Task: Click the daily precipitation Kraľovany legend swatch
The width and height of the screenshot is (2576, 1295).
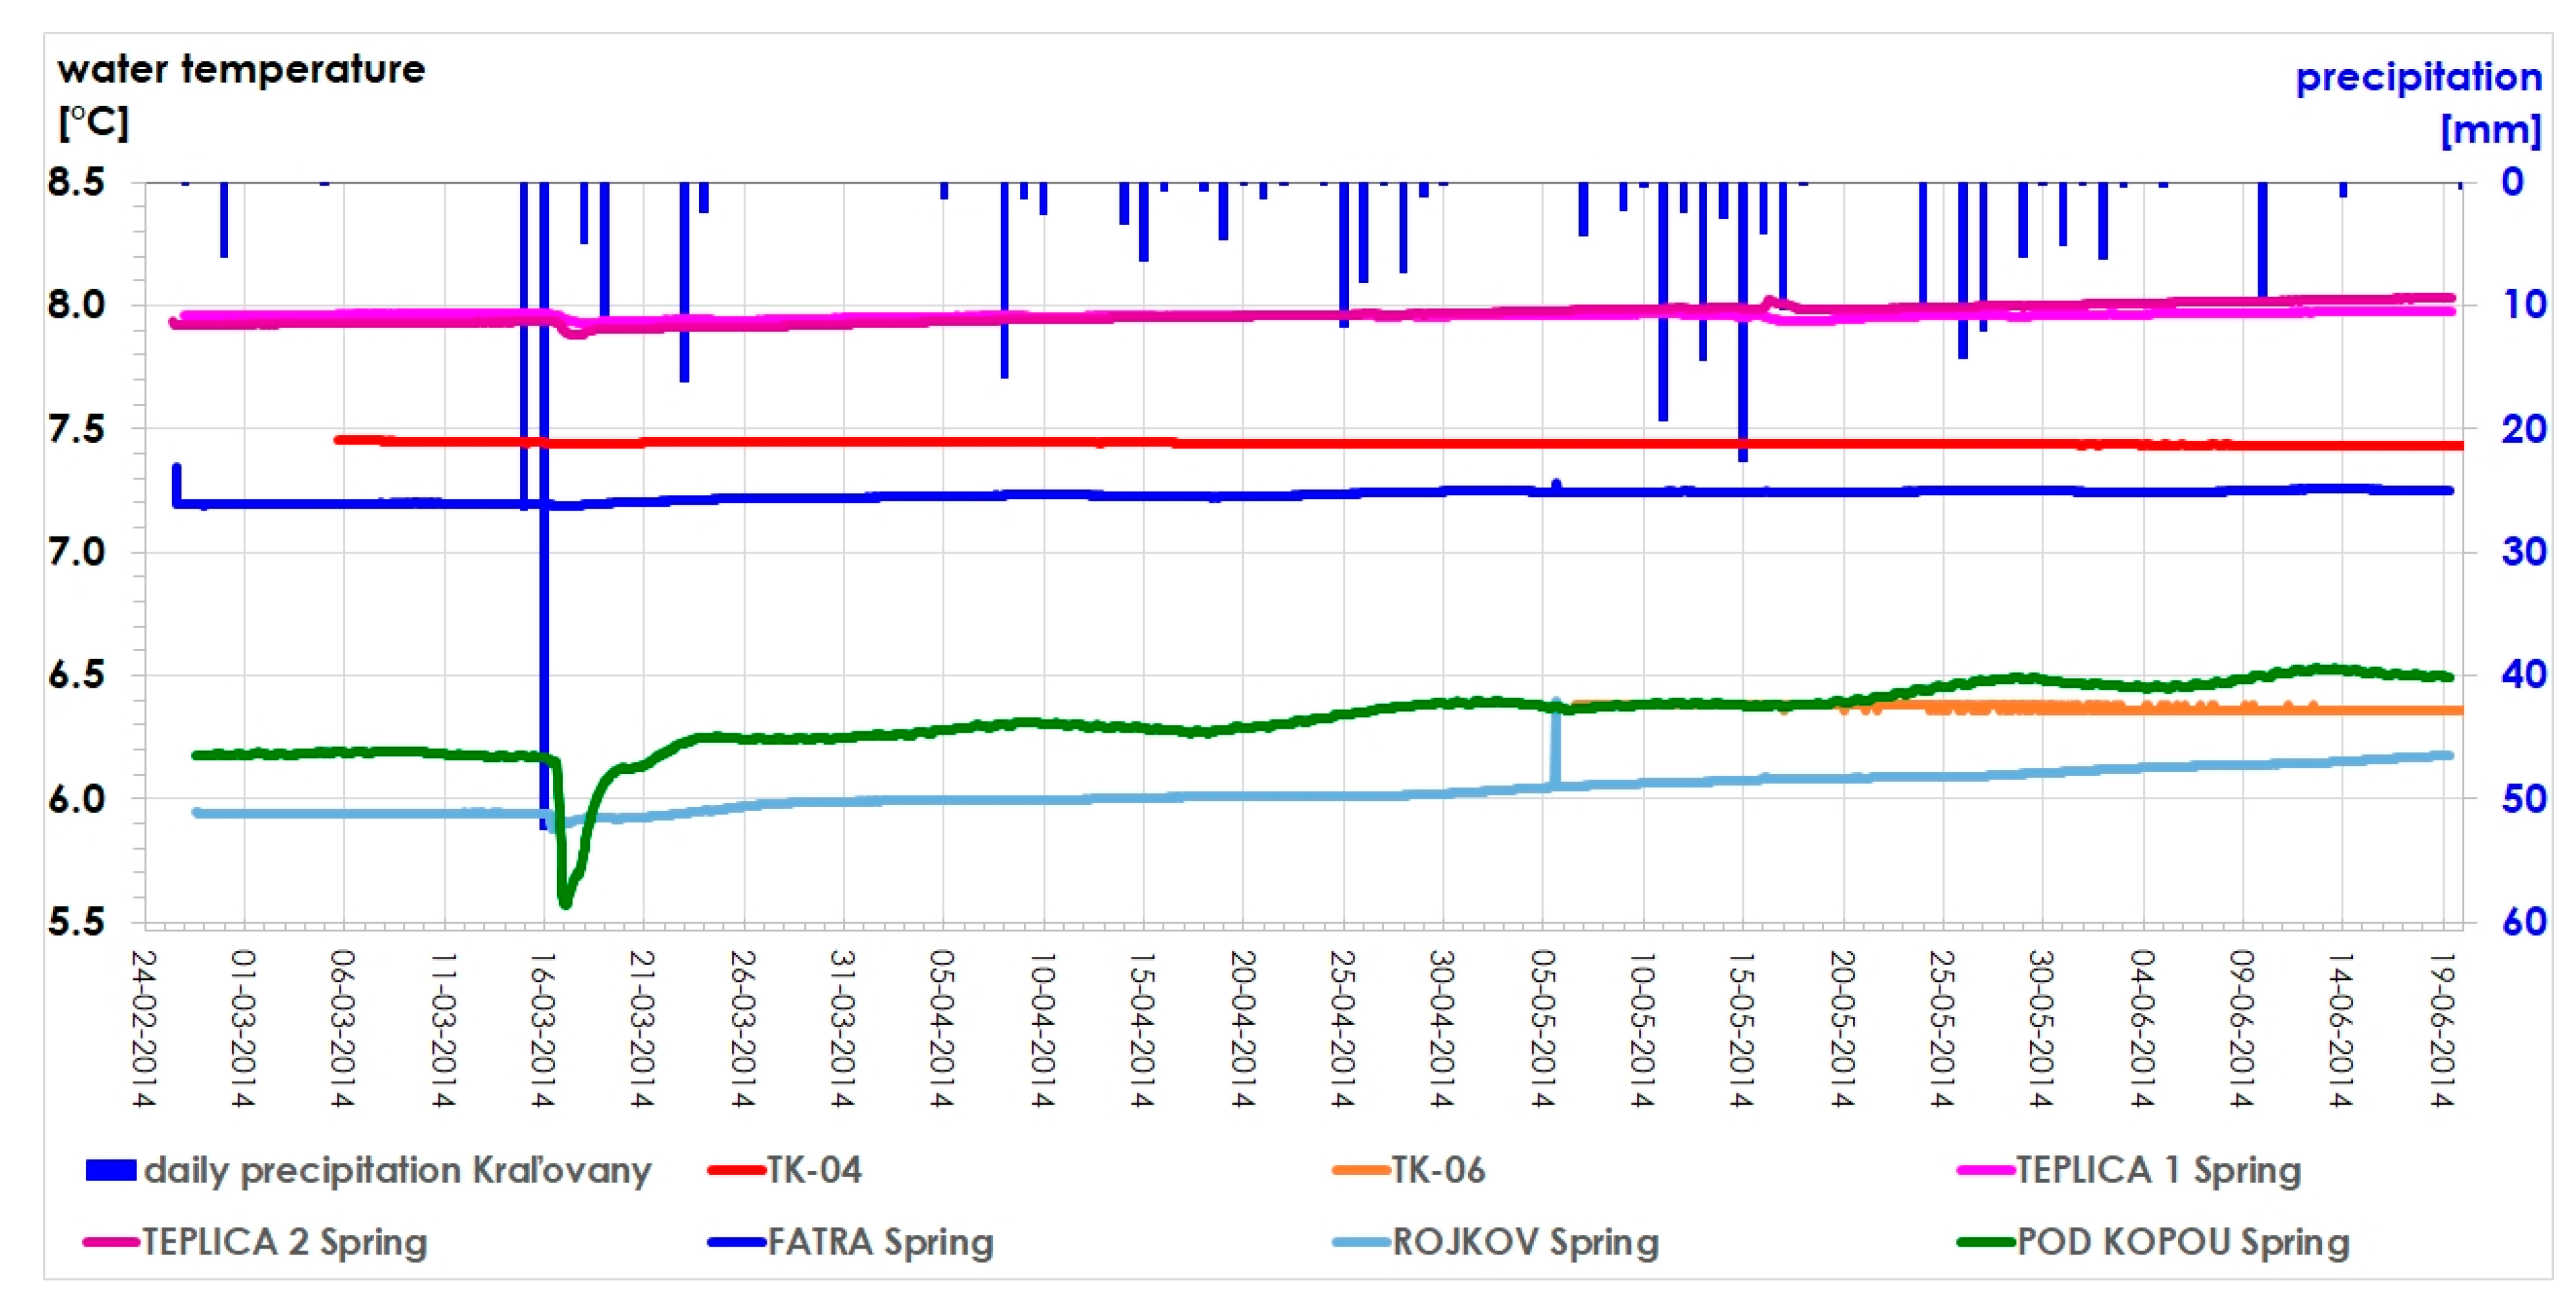Action: point(110,1170)
